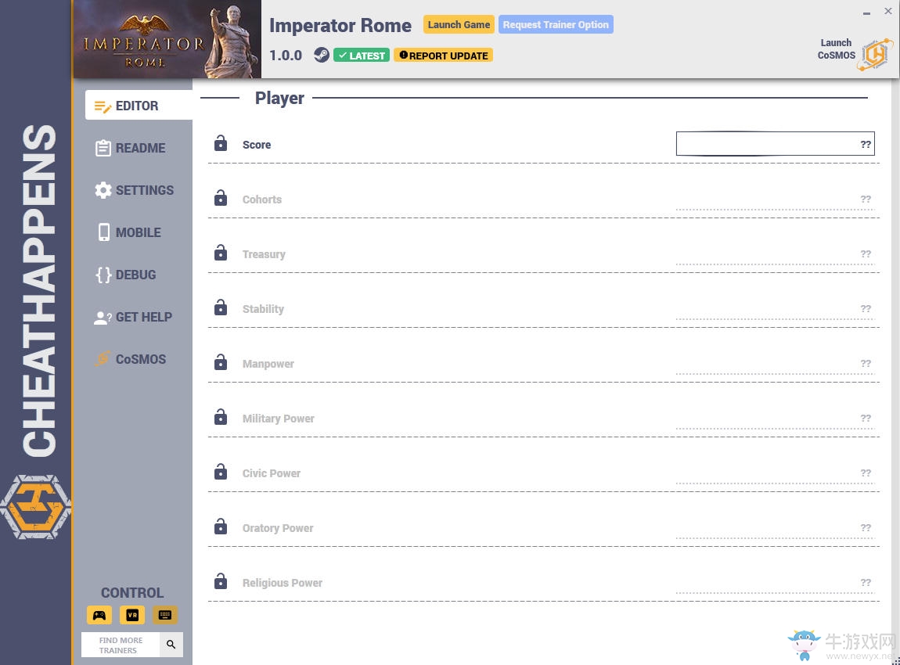
Task: Open the SETTINGS tab
Action: [135, 190]
